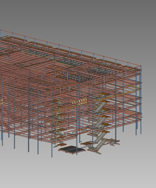Image resolution: width=156 pixels, height=188 pixels.
Task: Select the blue column passing through dark platform
Action: point(77,119)
